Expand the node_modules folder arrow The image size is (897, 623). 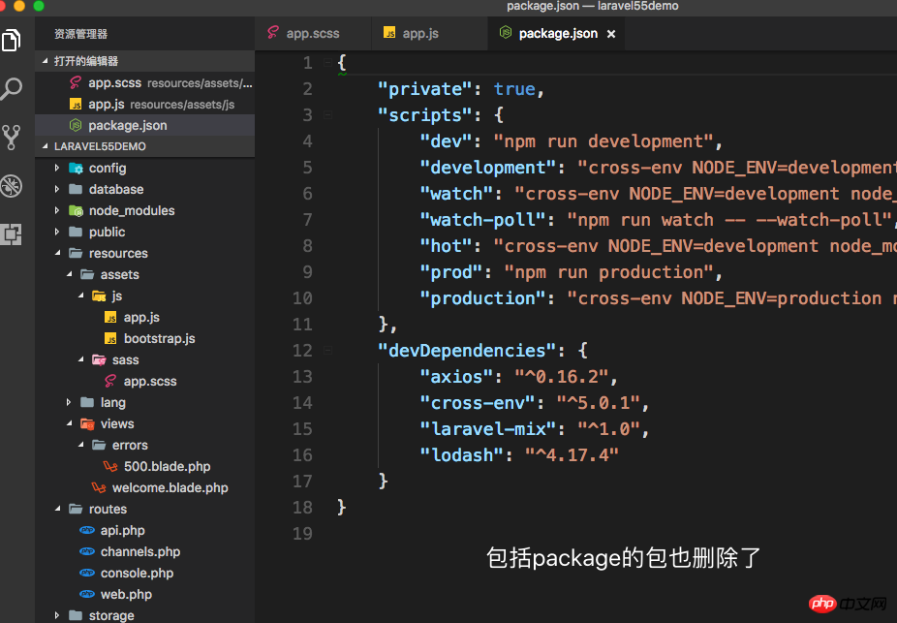(56, 210)
